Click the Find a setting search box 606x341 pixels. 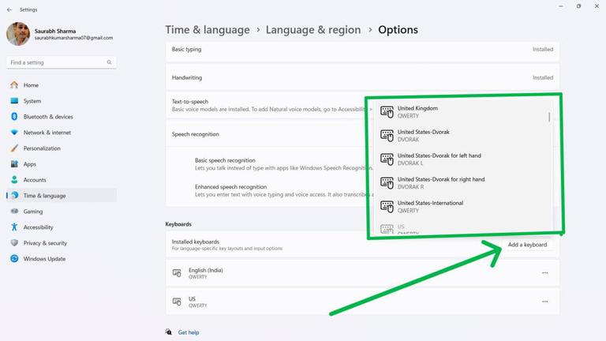(x=61, y=62)
